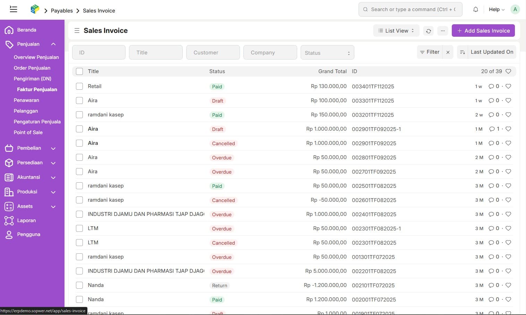Viewport: 526px width, 315px height.
Task: Open the Payables breadcrumb
Action: click(x=62, y=11)
